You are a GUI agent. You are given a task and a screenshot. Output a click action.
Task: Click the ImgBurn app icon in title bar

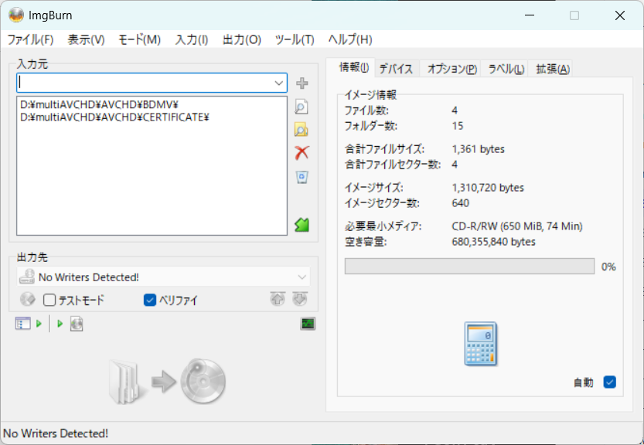(x=16, y=15)
